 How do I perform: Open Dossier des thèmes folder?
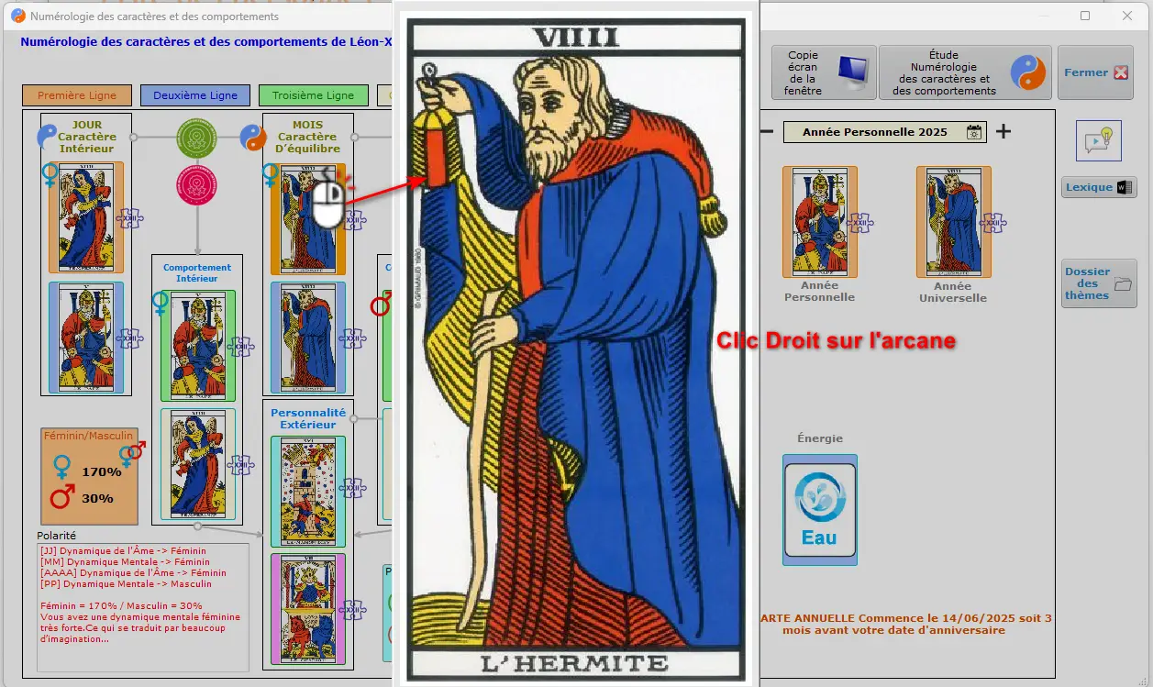1099,283
